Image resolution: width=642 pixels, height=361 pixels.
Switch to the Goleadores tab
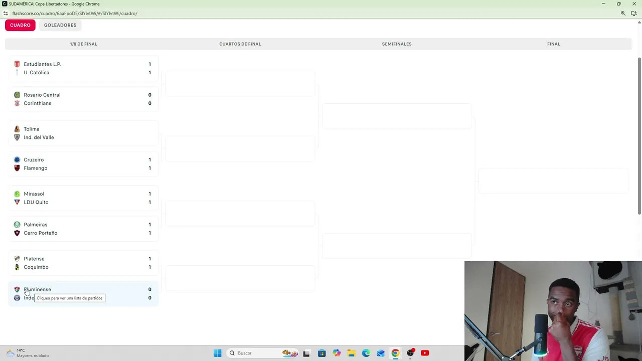(60, 25)
